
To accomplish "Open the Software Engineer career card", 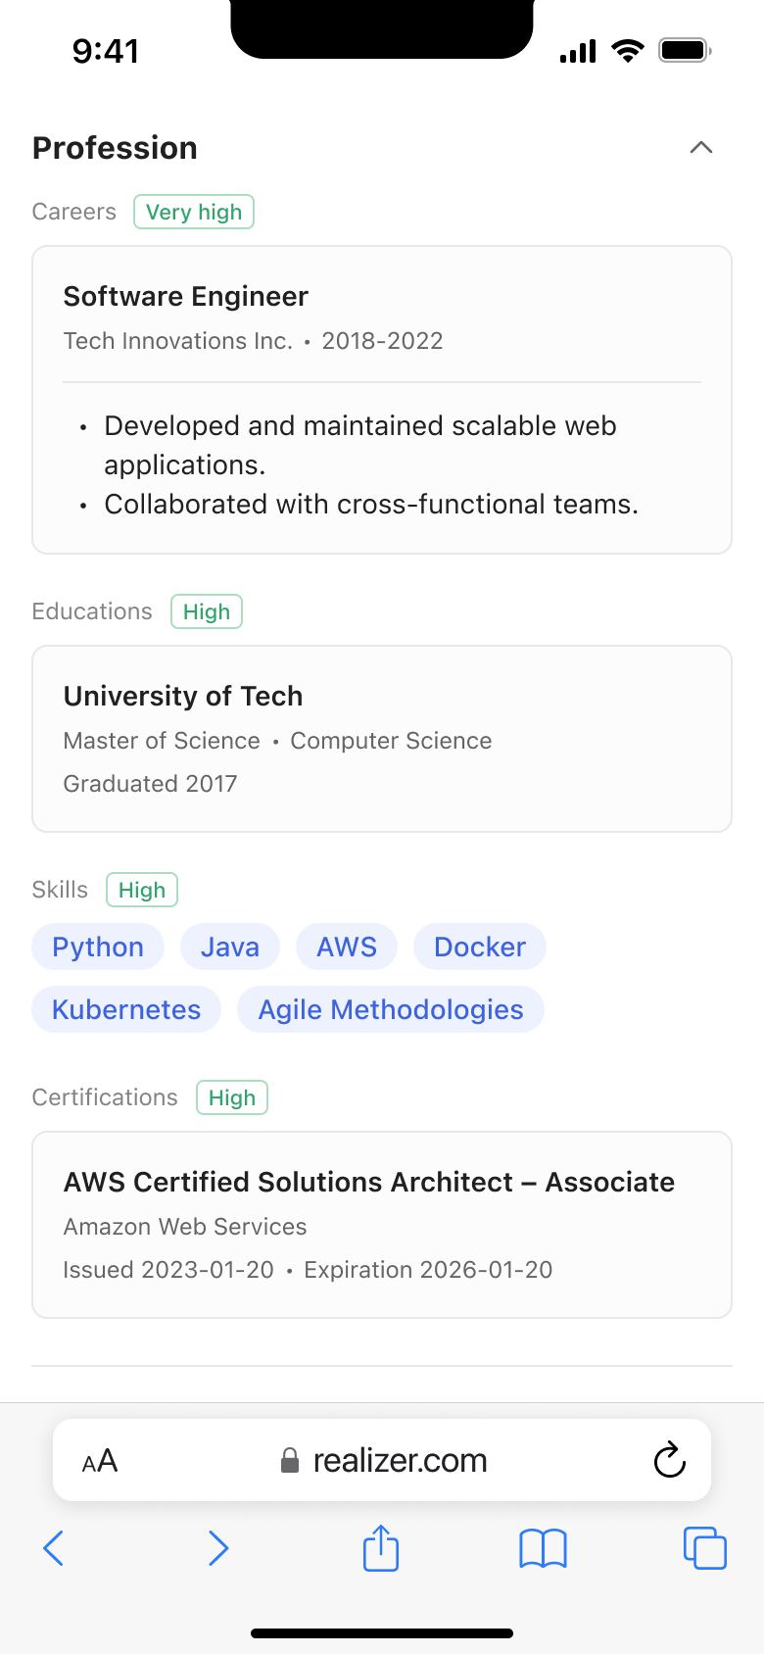I will click(382, 400).
